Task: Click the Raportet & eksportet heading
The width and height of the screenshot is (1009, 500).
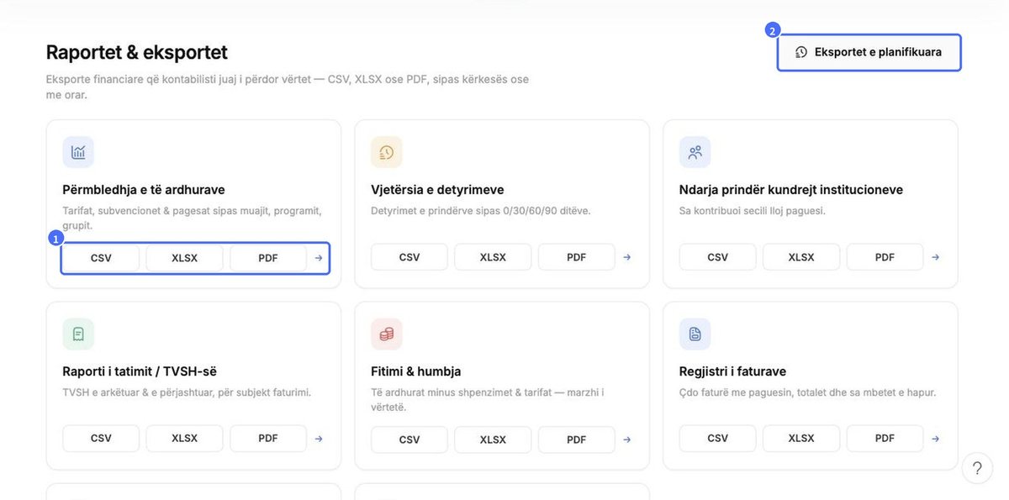Action: coord(137,52)
